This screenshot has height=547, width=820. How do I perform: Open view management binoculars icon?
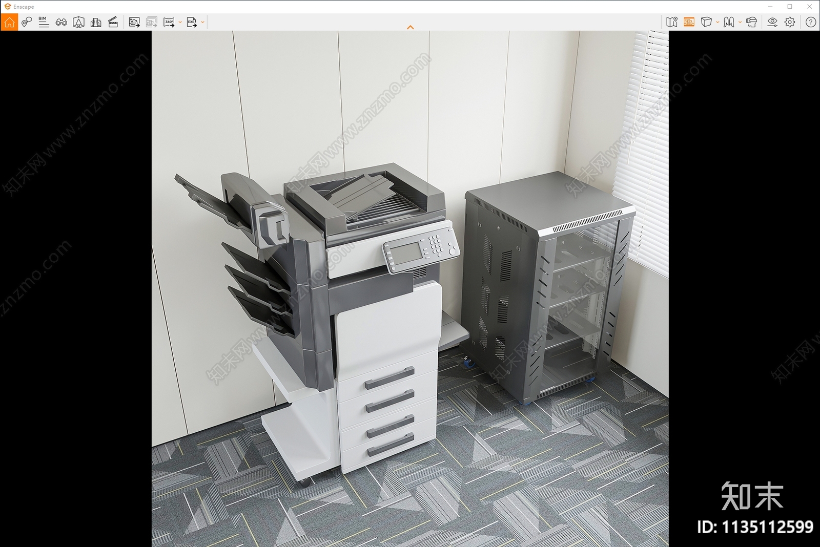61,22
